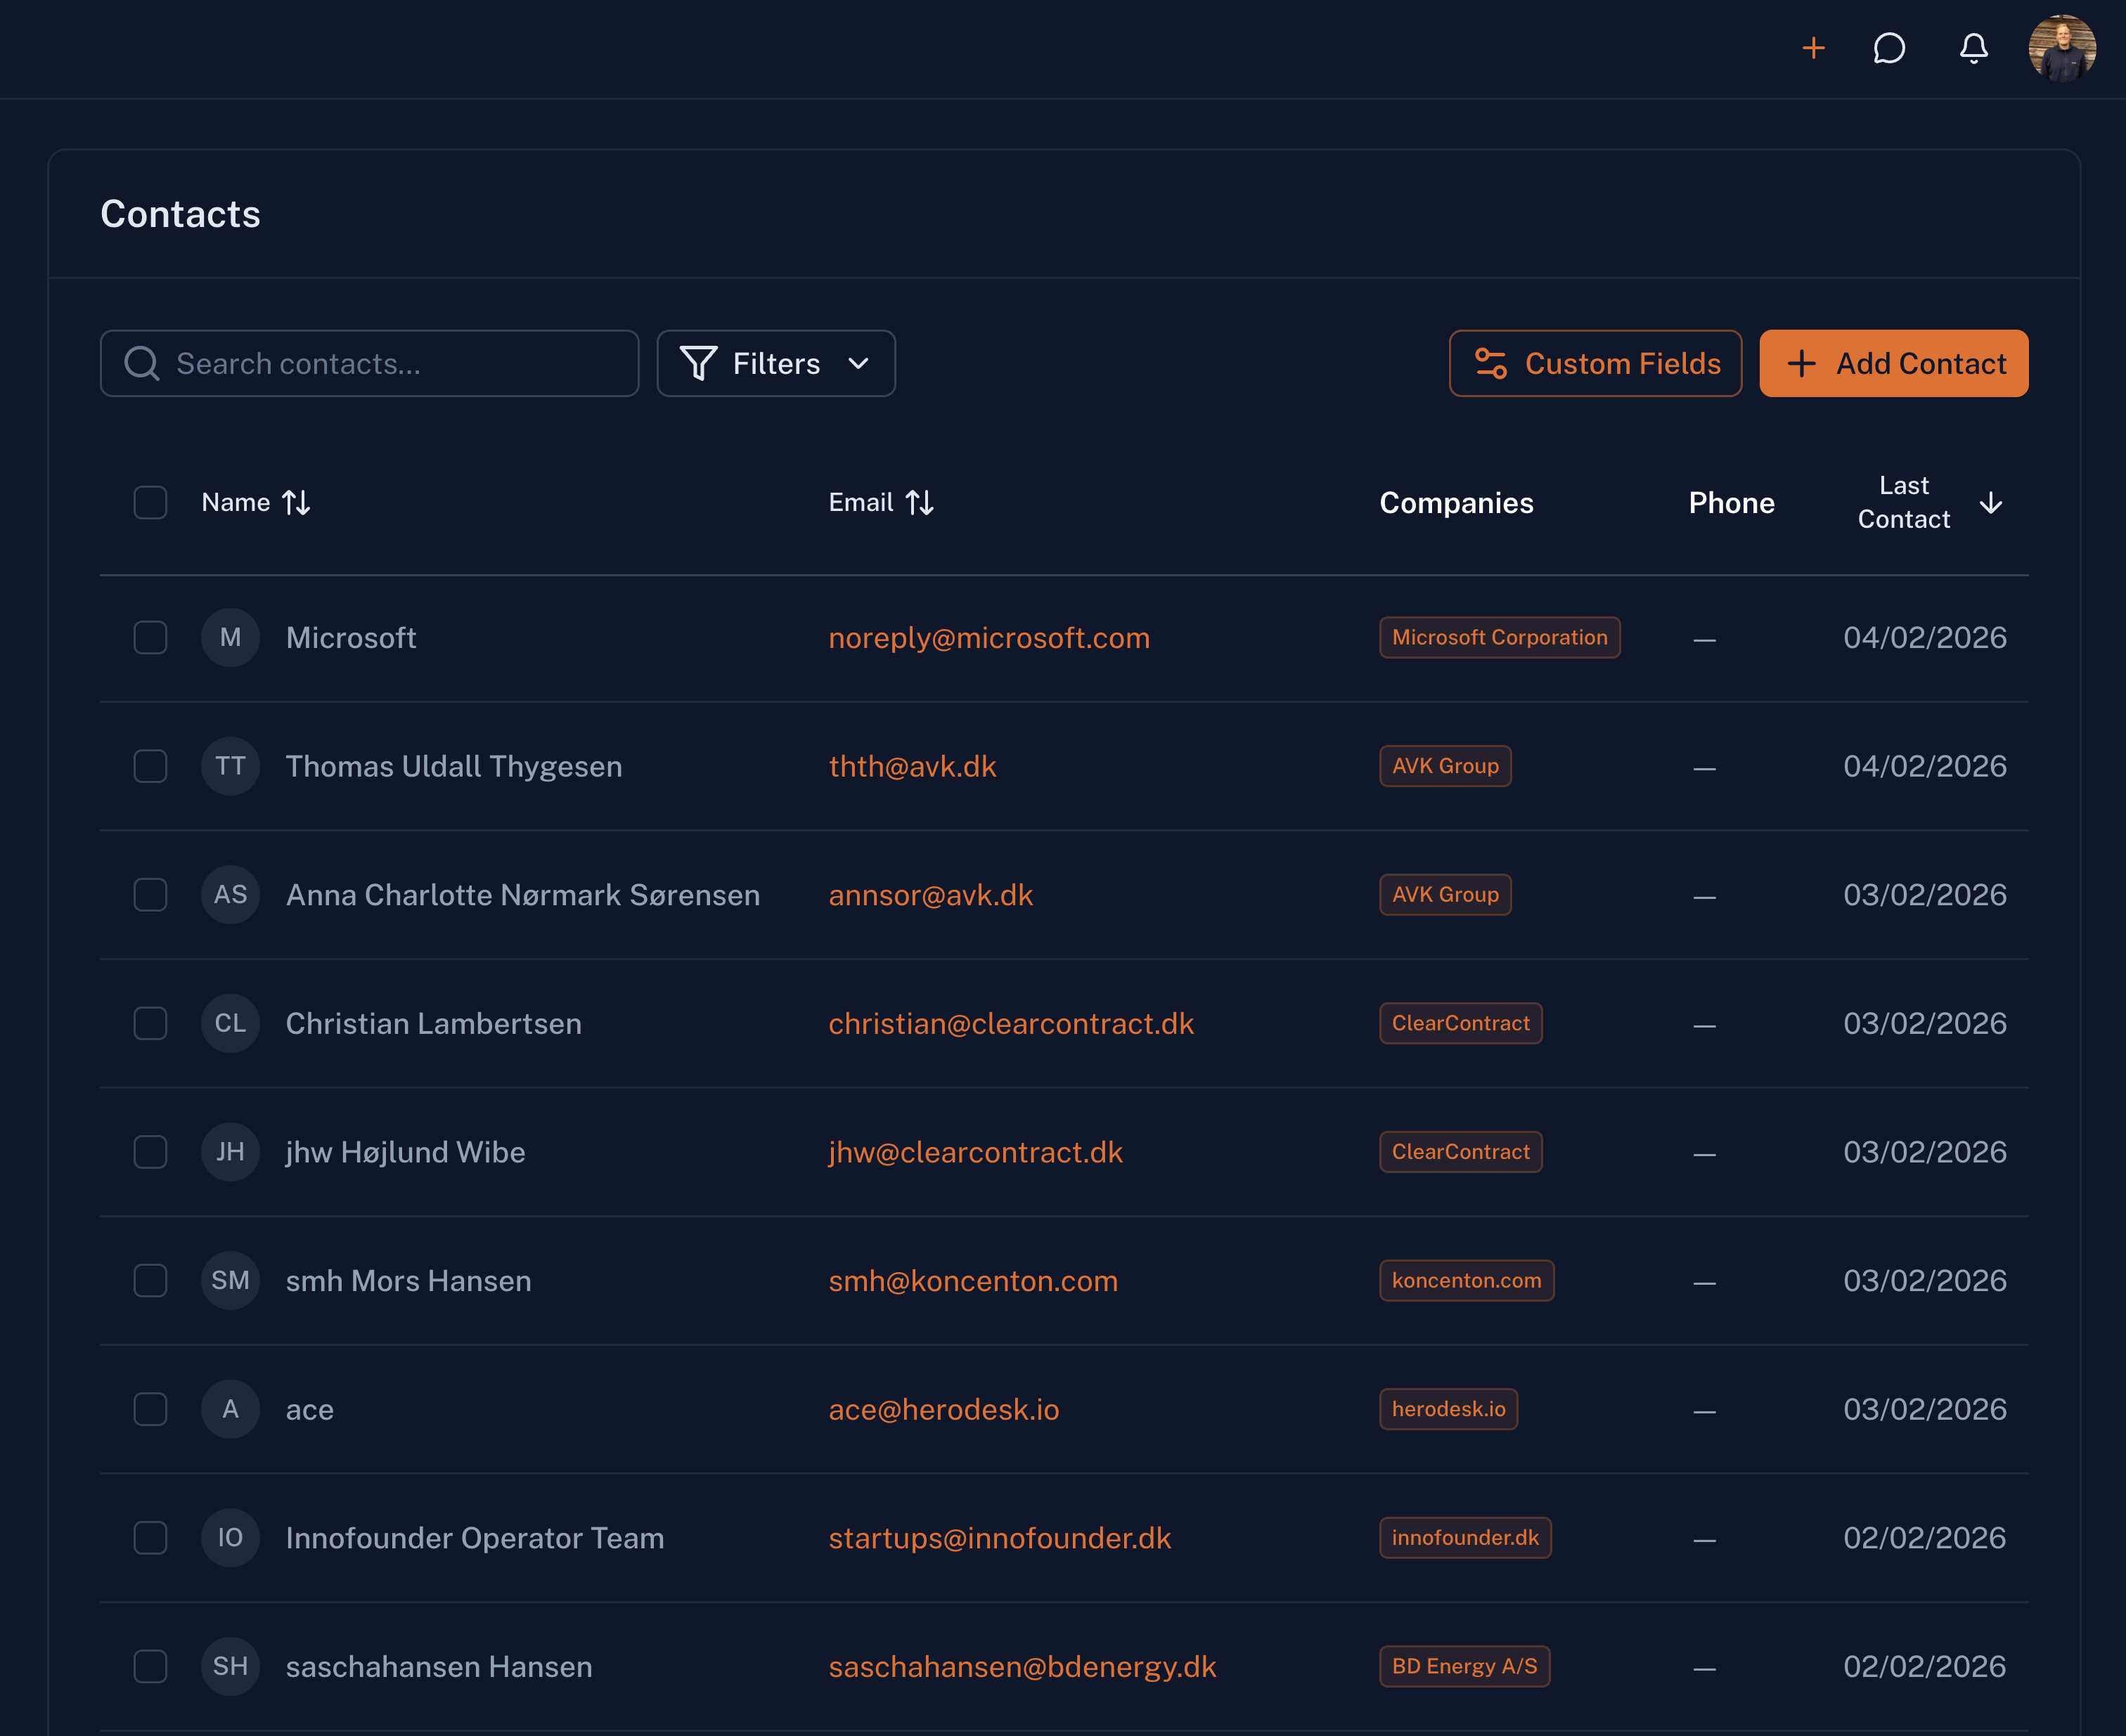Open ClearContract tag on jhw Højlund Wibe row
Image resolution: width=2126 pixels, height=1736 pixels.
[x=1460, y=1152]
